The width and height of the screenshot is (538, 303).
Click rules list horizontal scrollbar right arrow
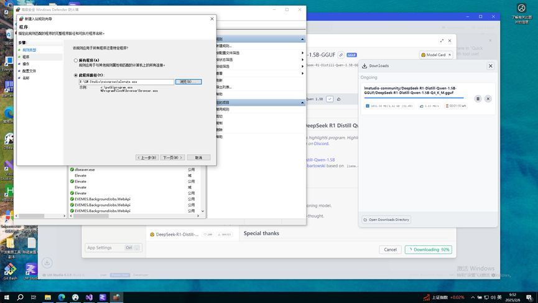(x=198, y=216)
